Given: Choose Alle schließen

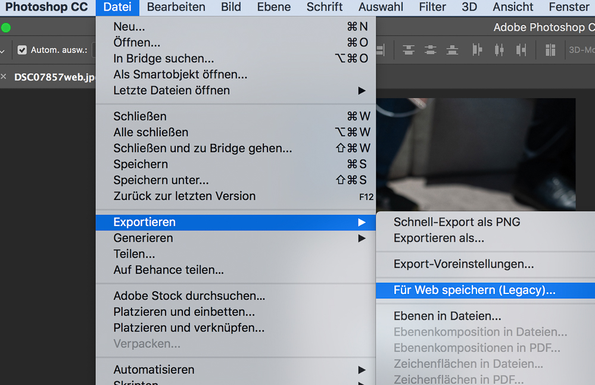Looking at the screenshot, I should click(236, 132).
